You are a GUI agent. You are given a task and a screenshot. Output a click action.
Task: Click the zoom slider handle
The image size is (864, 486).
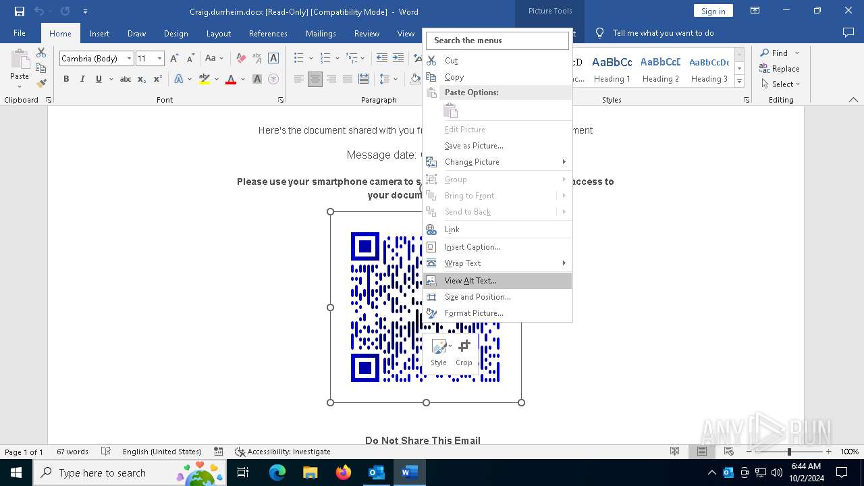(789, 452)
